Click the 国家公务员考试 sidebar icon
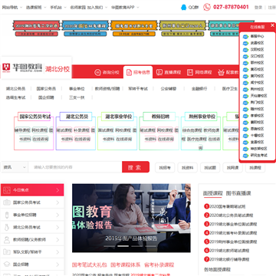Viewport: 276px width, 276px height. click(x=7, y=202)
